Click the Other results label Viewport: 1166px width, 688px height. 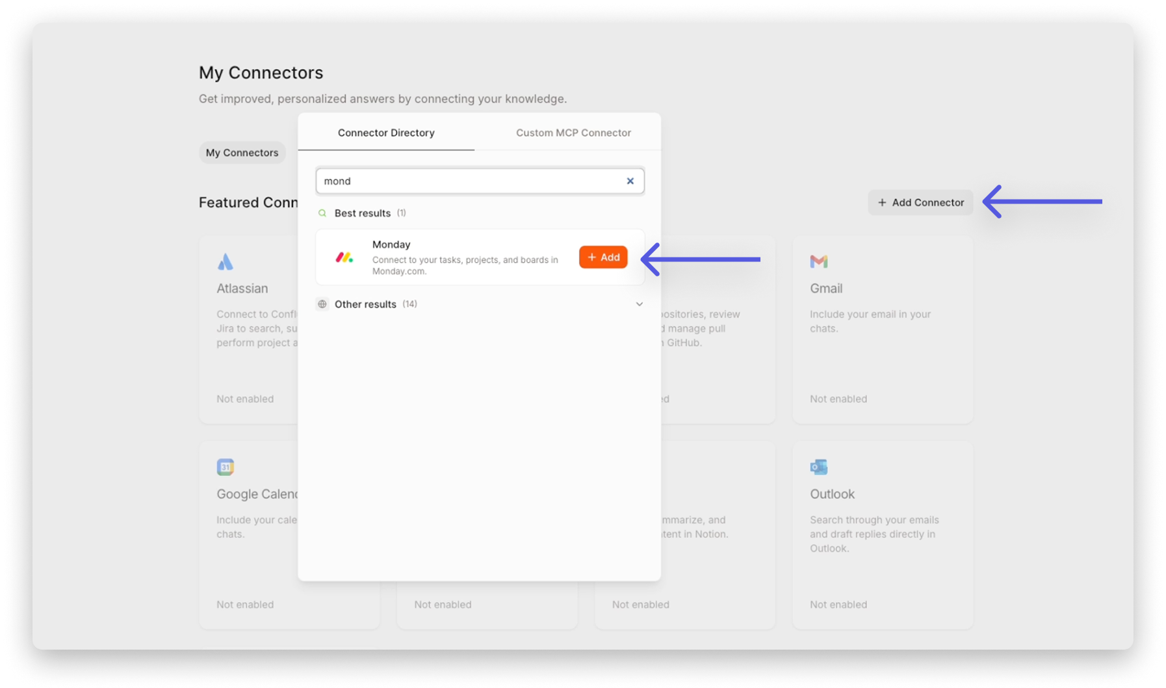pyautogui.click(x=365, y=304)
